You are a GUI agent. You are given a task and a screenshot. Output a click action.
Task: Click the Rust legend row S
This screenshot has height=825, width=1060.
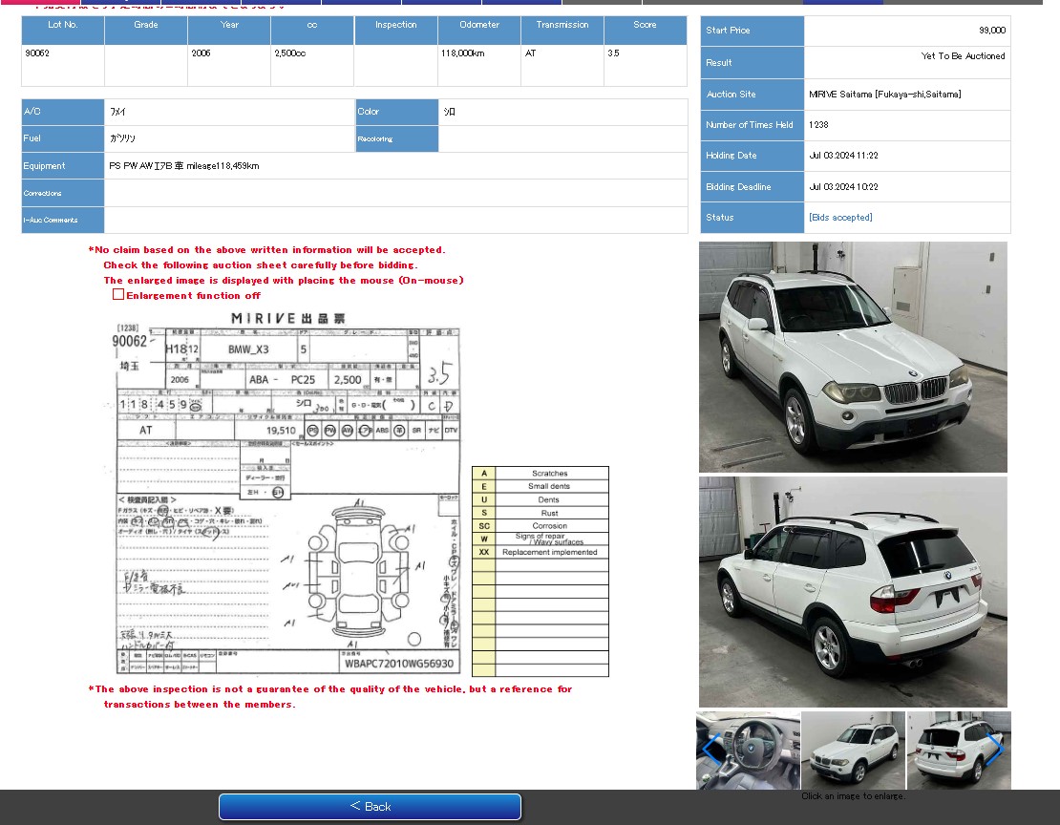(x=541, y=513)
